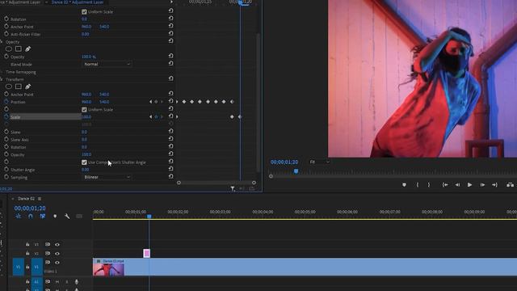
Task: Reset the Position parameter in Transform
Action: pyautogui.click(x=170, y=101)
